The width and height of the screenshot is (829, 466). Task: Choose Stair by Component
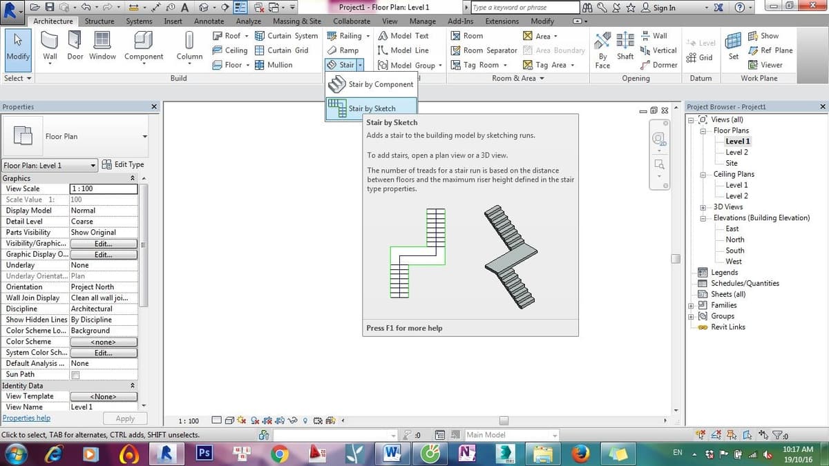371,84
